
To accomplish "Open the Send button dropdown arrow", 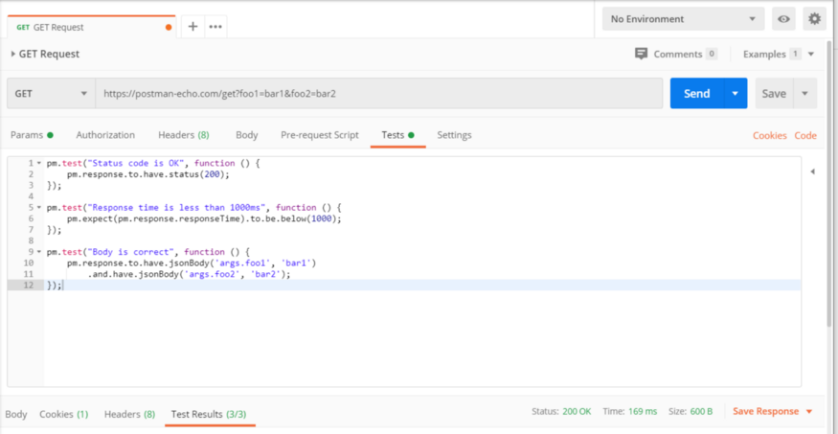I will point(735,94).
